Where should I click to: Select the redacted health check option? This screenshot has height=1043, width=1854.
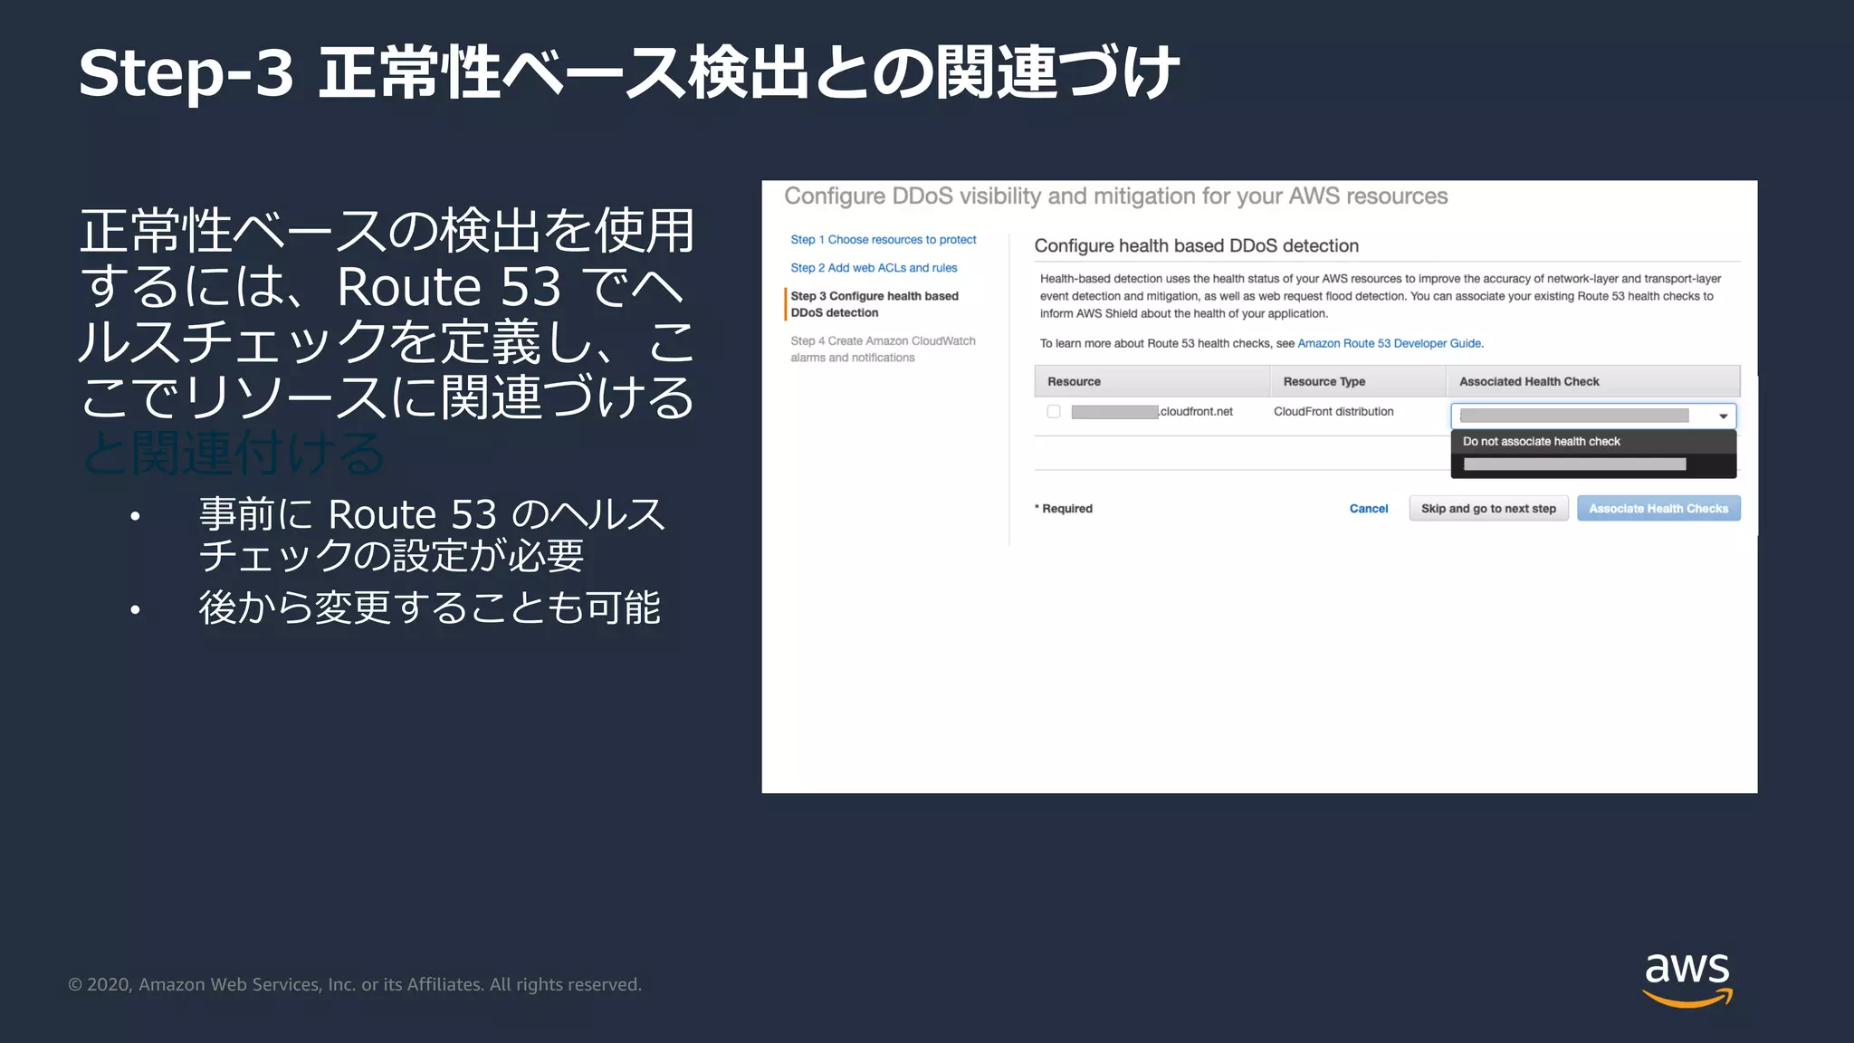(1593, 464)
